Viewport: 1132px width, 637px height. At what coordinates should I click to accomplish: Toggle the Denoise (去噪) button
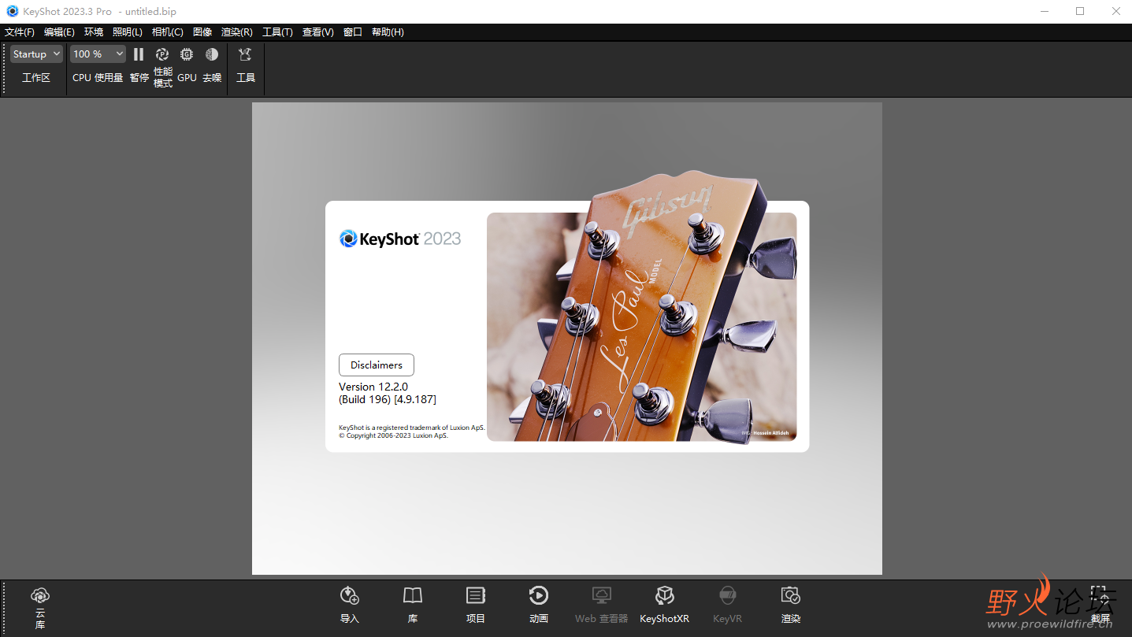coord(212,54)
